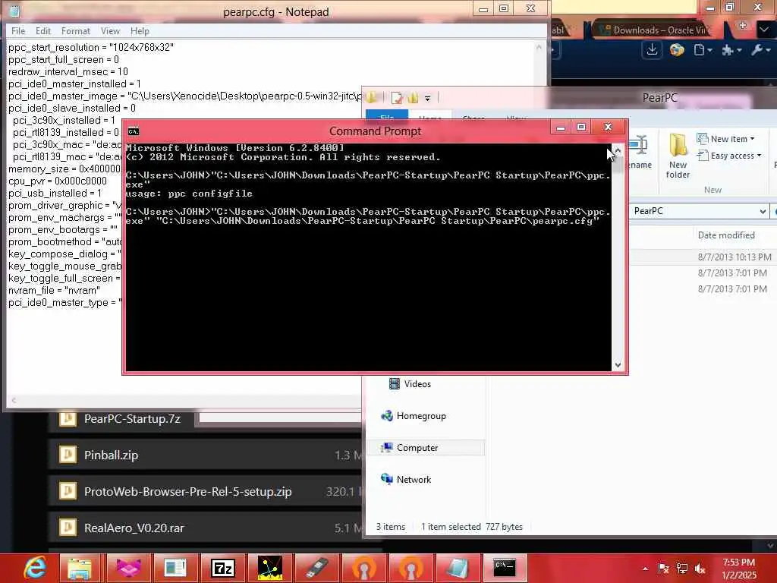Click Properties icon in Explorer quick access toolbar
The height and width of the screenshot is (583, 777).
click(396, 98)
